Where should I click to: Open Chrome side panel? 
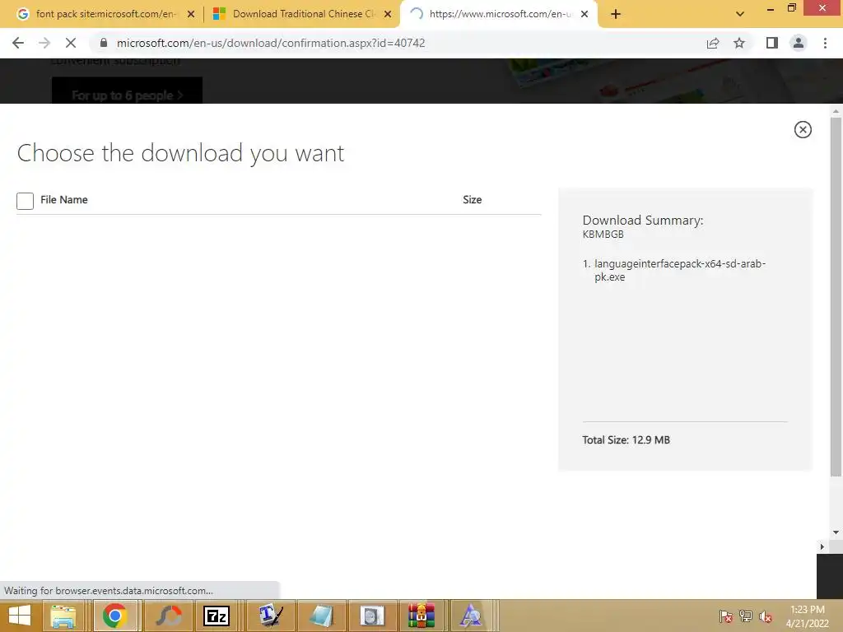pos(772,43)
